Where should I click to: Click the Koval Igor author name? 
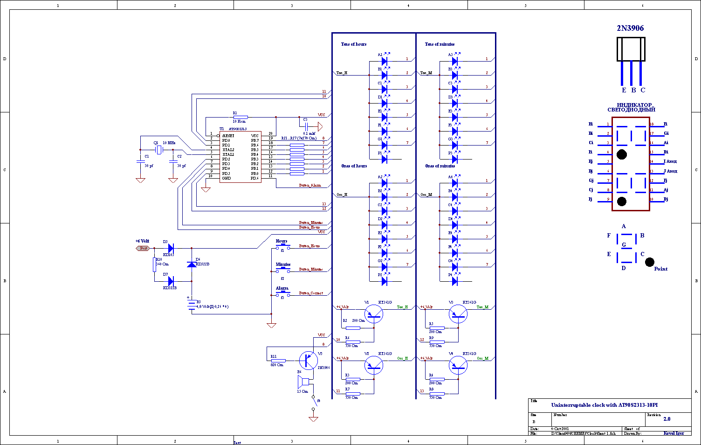[674, 433]
